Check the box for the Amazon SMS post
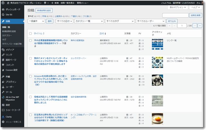Image resolution: width=206 pixels, height=130 pixels. click(30, 76)
